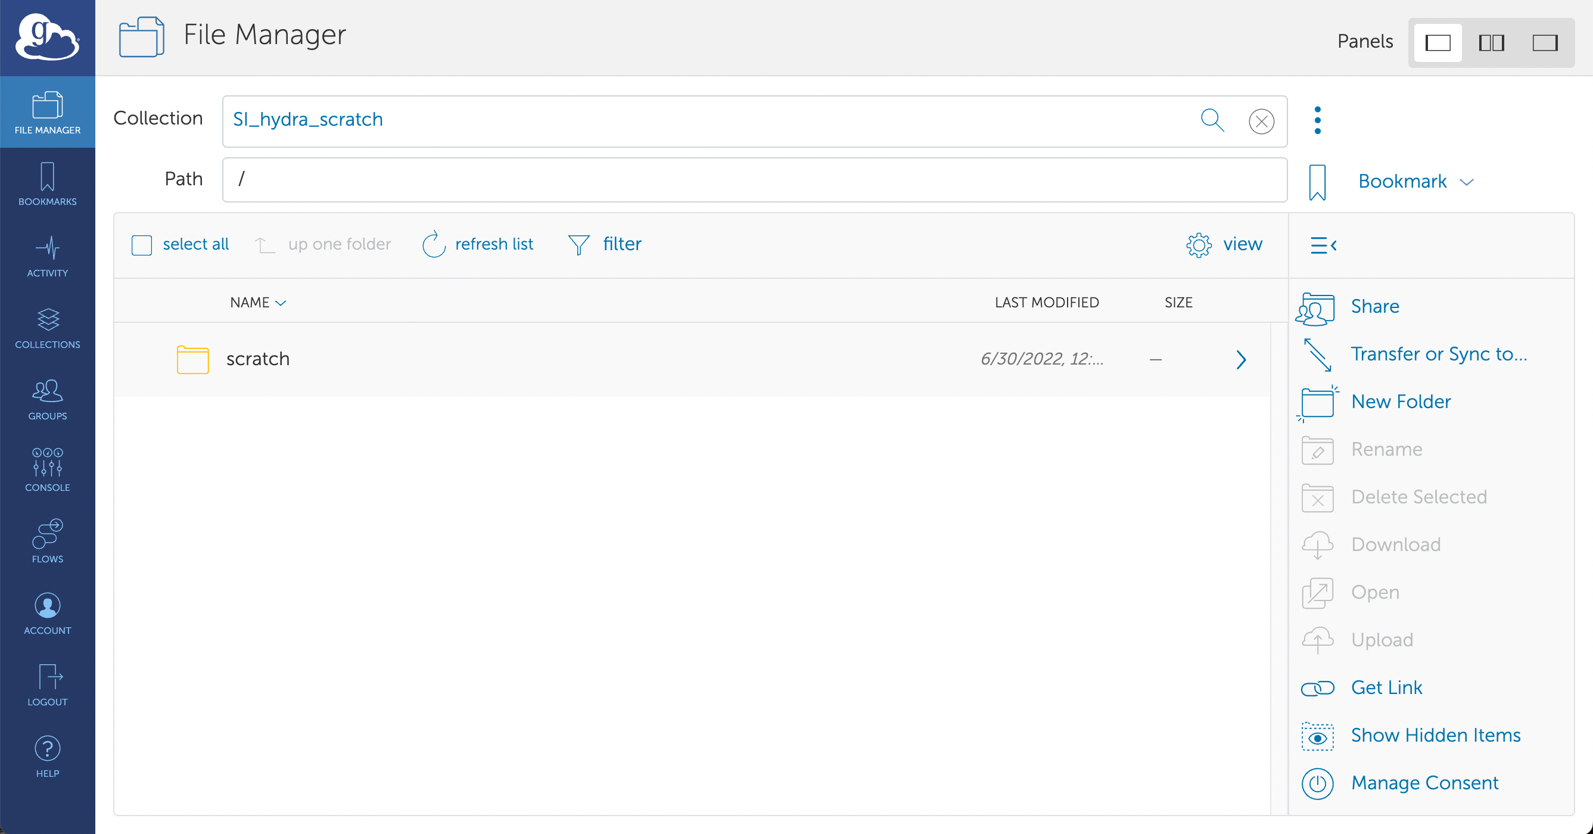This screenshot has width=1593, height=834.
Task: Open scratch folder via chevron arrow
Action: pyautogui.click(x=1240, y=359)
